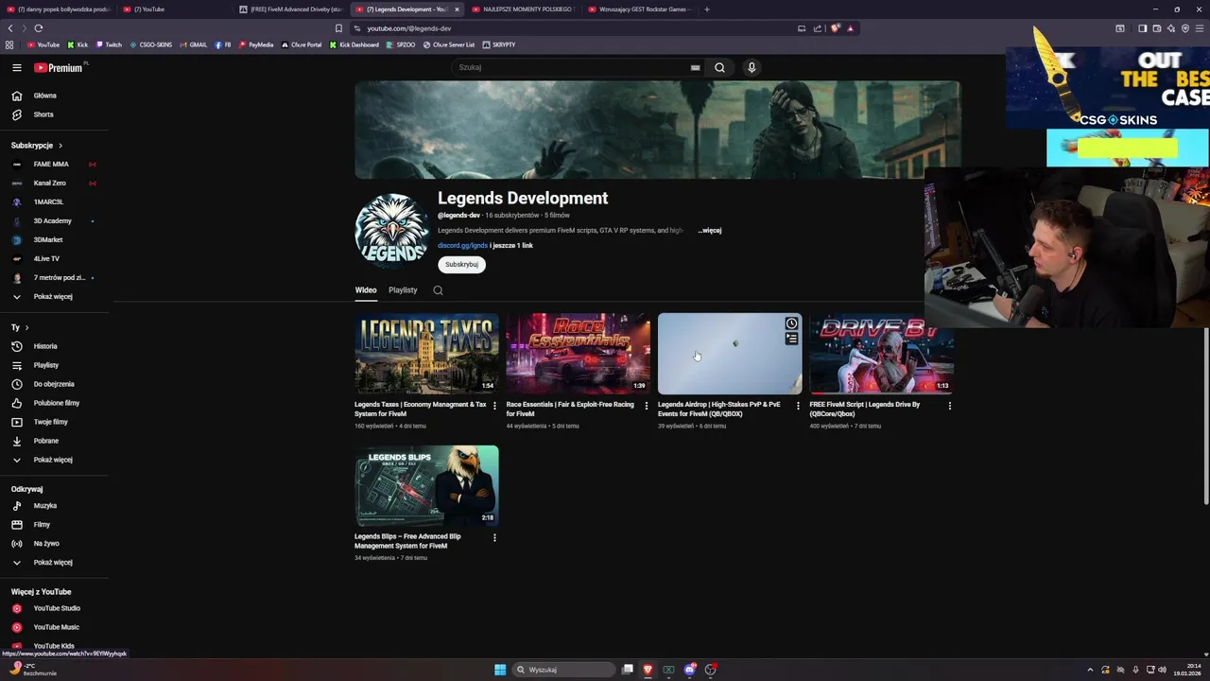Switch to NAJLEPSZE MOMENTY POLSKIEGO browser tab
The height and width of the screenshot is (681, 1210).
tap(522, 9)
